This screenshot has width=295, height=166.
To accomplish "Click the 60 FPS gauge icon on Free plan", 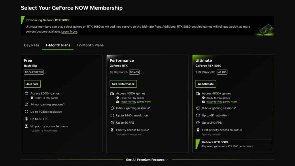I will [x=26, y=119].
